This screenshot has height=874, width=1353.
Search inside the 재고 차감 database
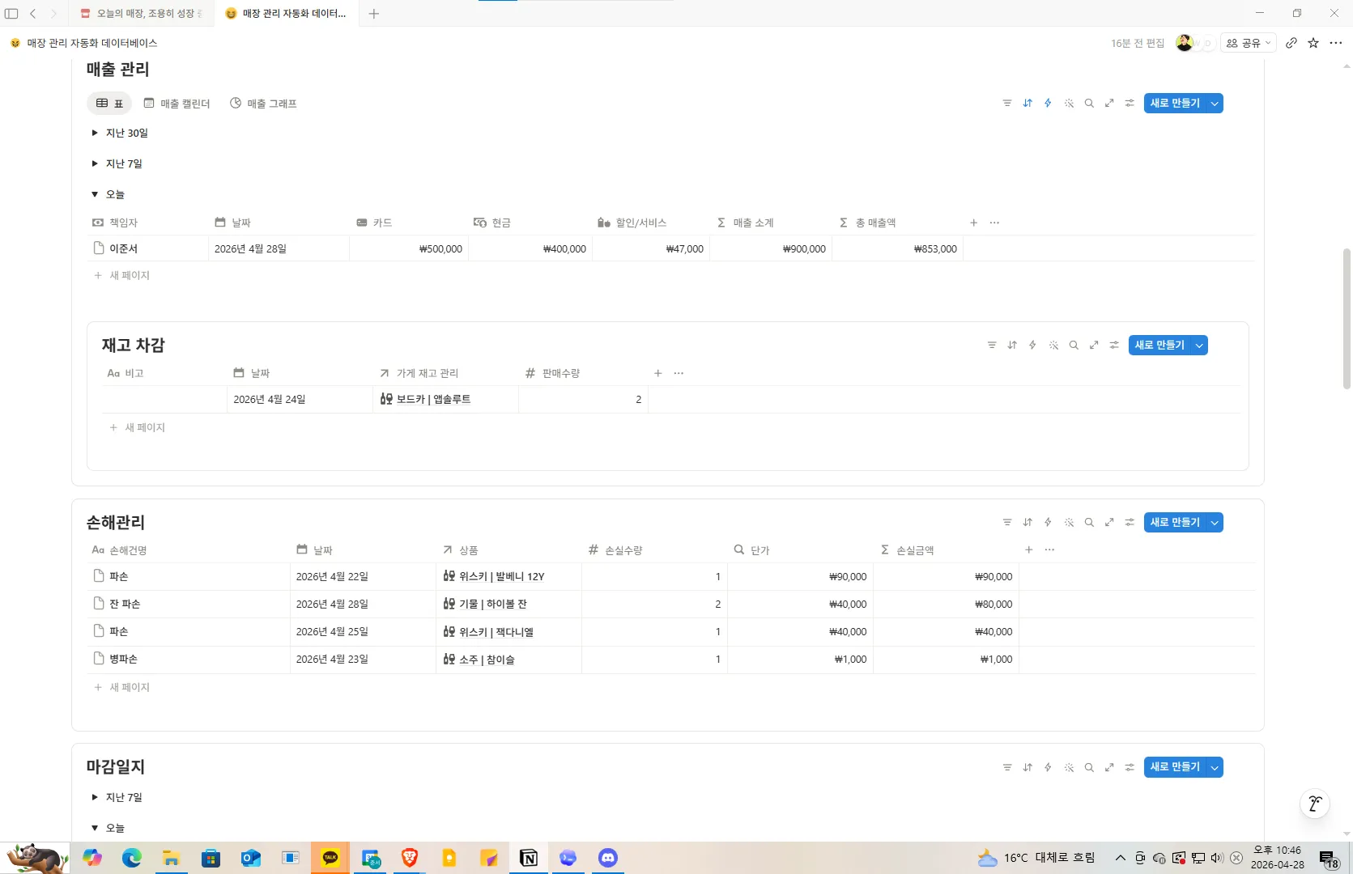pyautogui.click(x=1074, y=346)
